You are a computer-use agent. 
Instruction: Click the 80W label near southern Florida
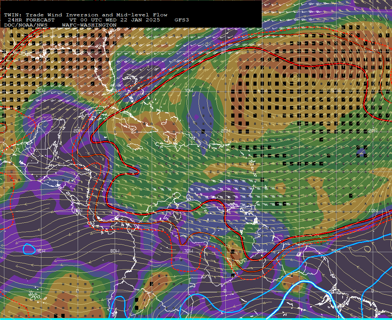click(115, 90)
